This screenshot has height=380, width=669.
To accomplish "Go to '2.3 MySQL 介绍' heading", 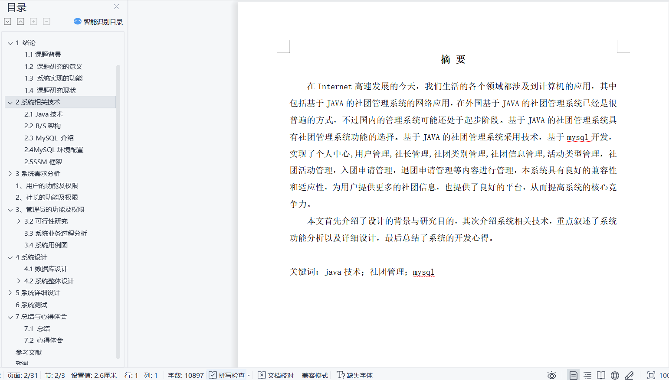I will (49, 138).
